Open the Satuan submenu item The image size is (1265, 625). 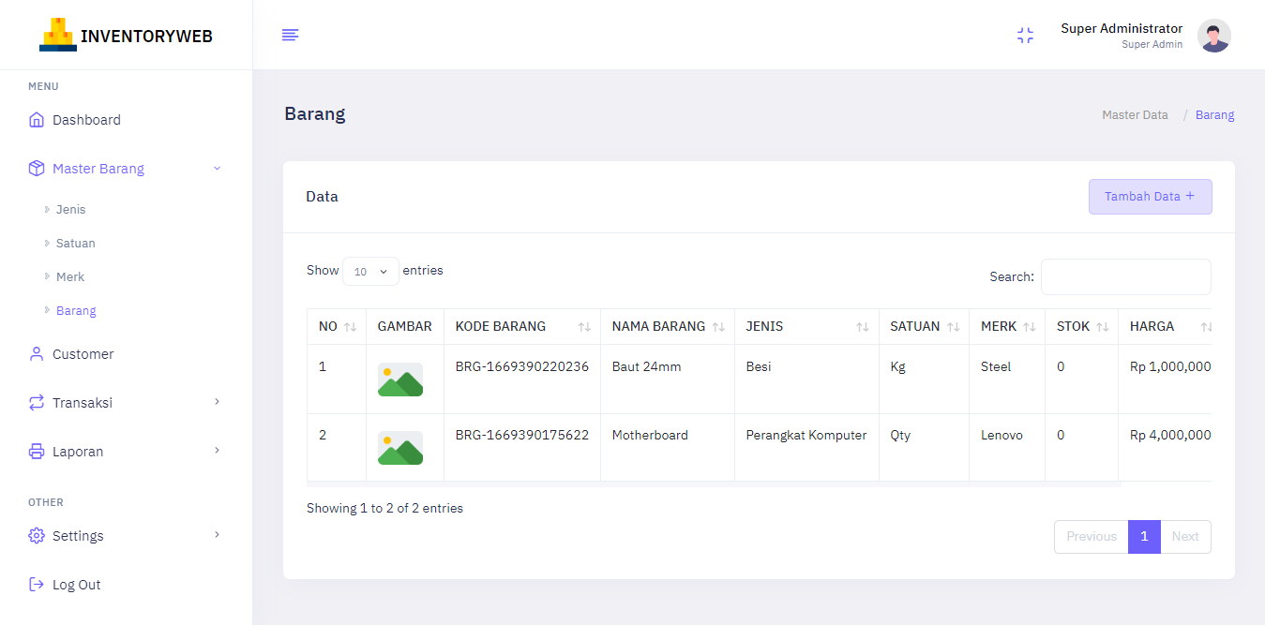coord(76,243)
